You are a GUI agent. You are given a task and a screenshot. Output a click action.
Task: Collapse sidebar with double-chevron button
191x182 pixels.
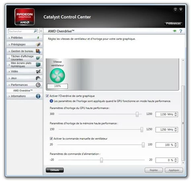[x=41, y=31]
